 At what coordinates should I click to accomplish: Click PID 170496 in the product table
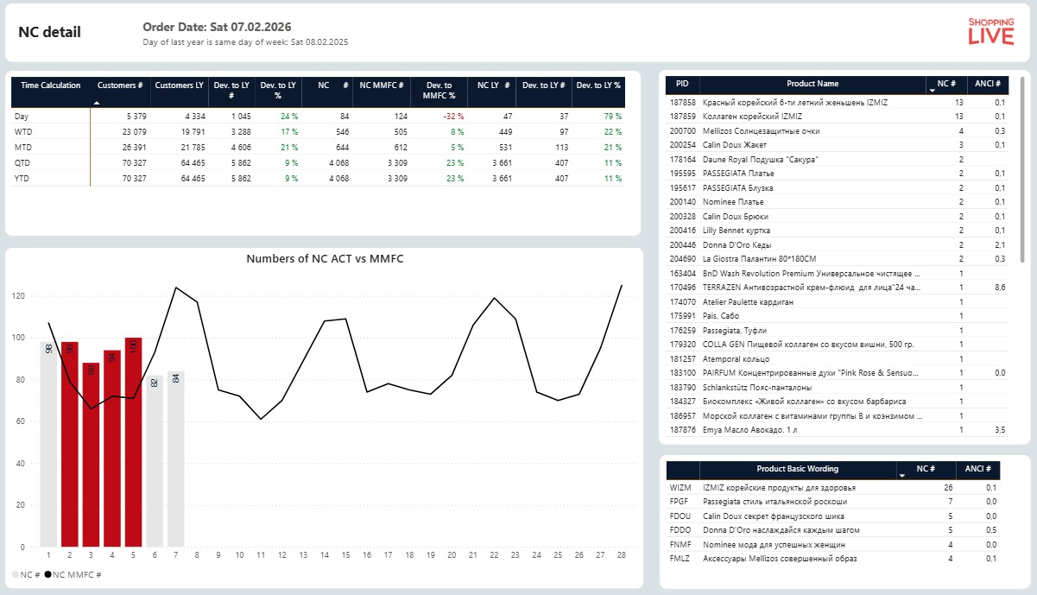[683, 288]
